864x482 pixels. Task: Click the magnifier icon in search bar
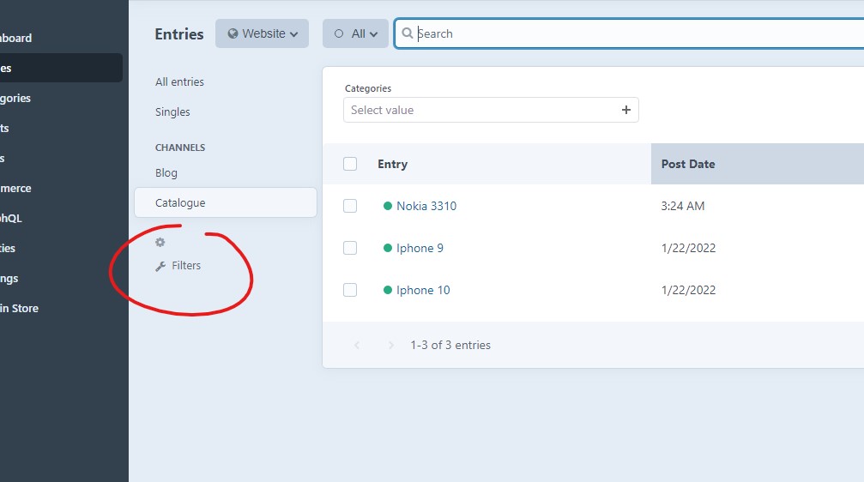point(408,33)
